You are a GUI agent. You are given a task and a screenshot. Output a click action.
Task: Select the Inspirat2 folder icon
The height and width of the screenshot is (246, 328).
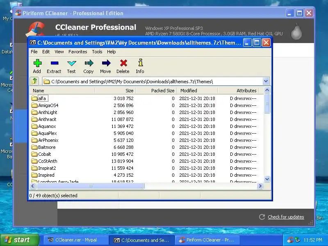click(34, 168)
